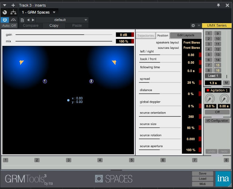Click the 1.3 s interpolation time field

(x=213, y=83)
